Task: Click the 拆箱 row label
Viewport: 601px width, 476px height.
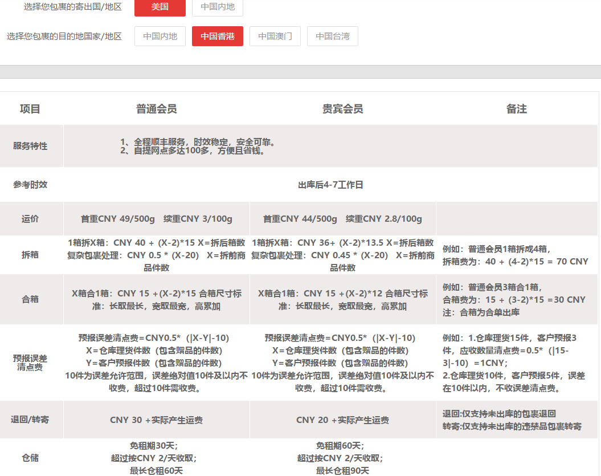Action: tap(30, 255)
